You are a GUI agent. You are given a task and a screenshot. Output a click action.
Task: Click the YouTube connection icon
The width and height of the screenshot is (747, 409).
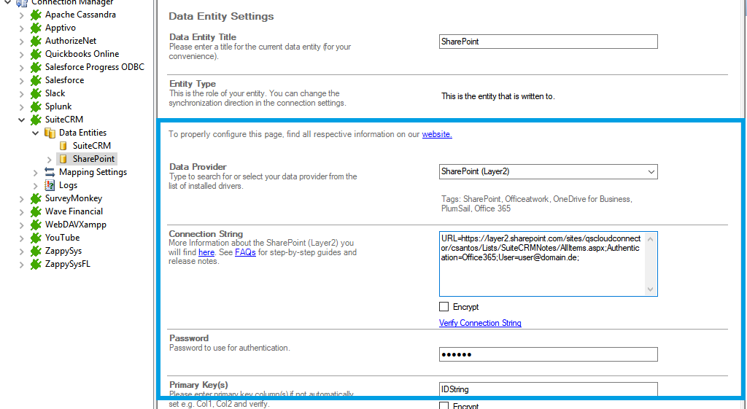(35, 238)
